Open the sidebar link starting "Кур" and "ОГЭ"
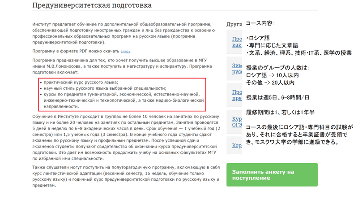The image size is (358, 200). 237,122
